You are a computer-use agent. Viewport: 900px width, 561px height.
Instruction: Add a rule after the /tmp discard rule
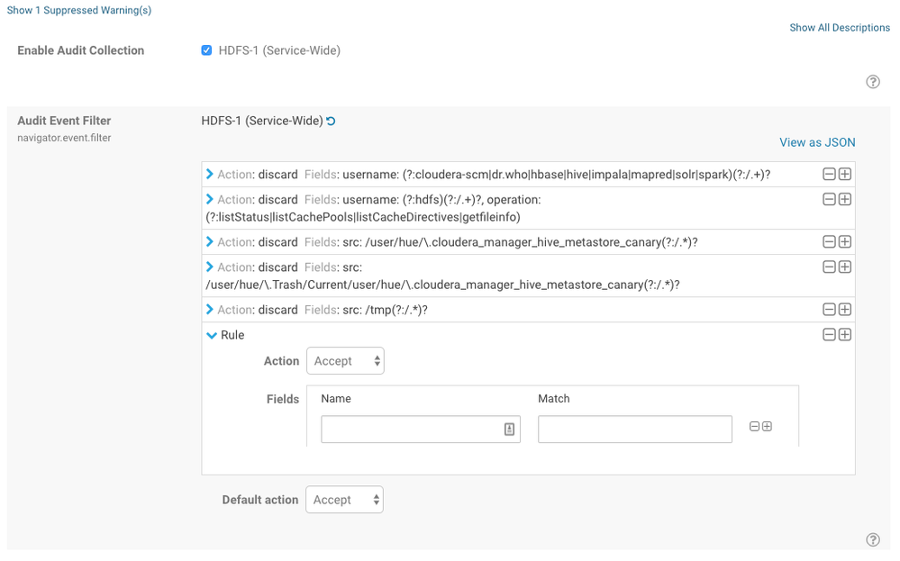844,310
